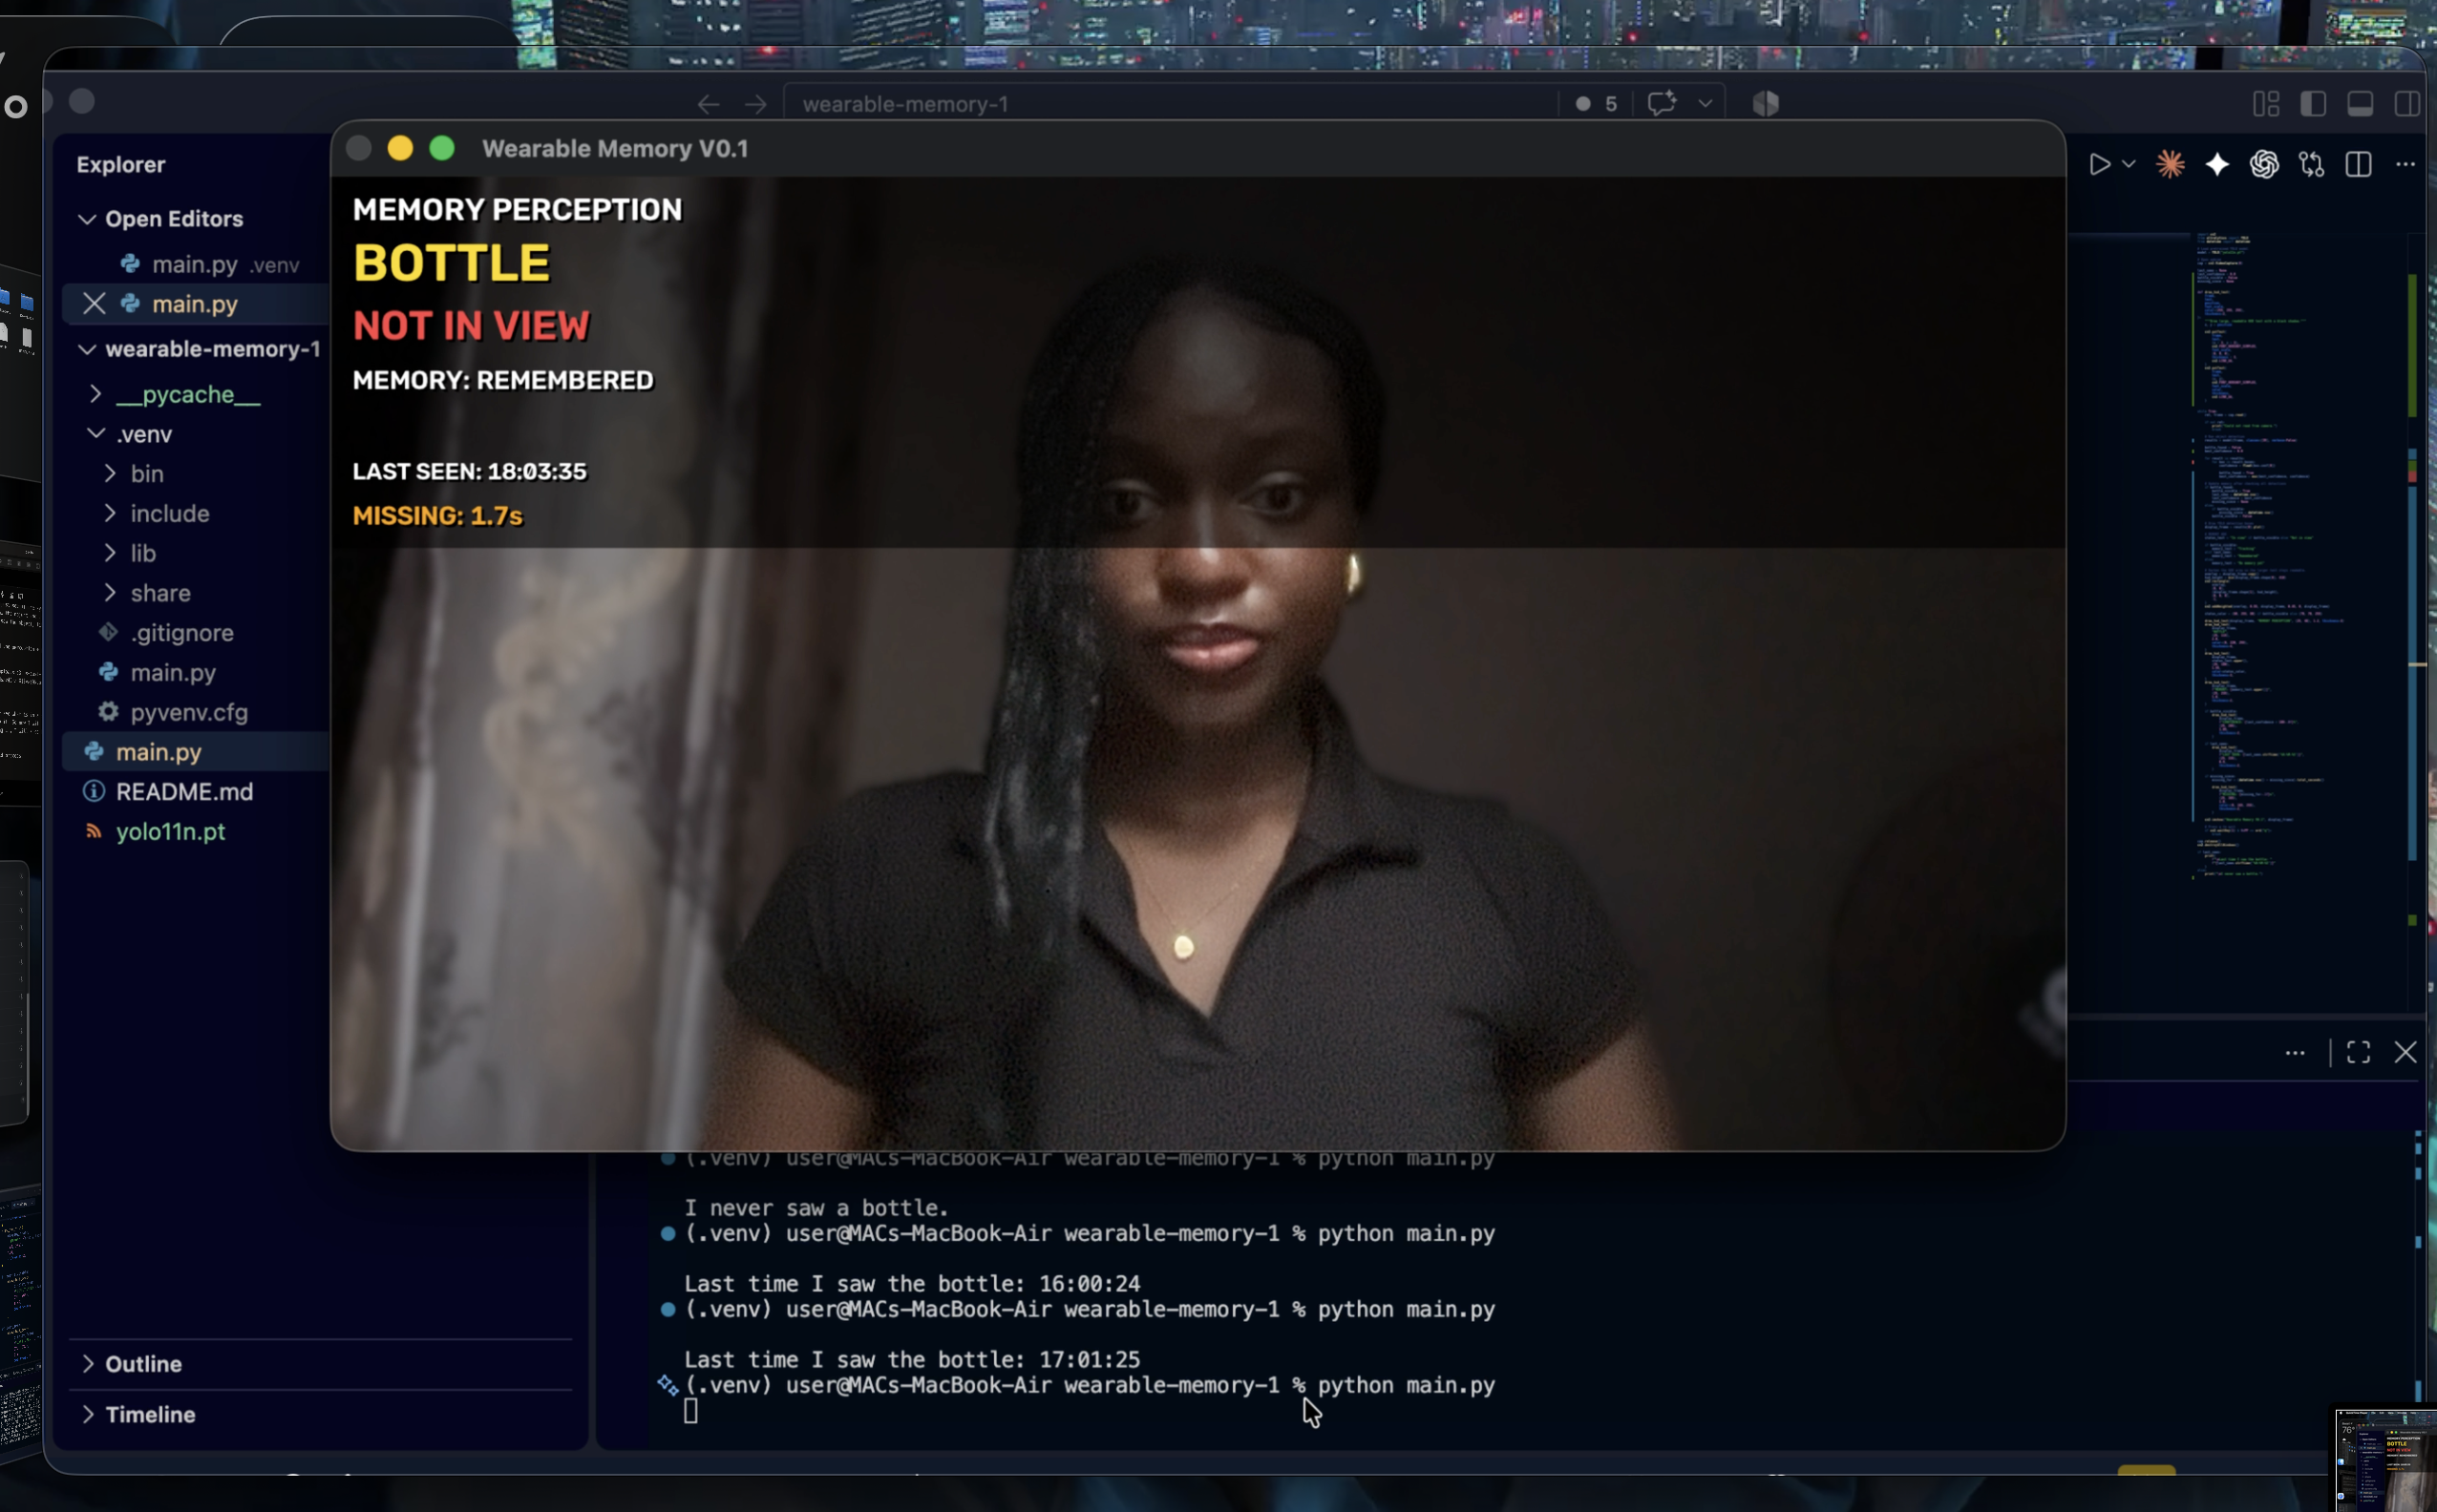This screenshot has height=1512, width=2437.
Task: Go forward with the right navigation arrow
Action: tap(756, 104)
